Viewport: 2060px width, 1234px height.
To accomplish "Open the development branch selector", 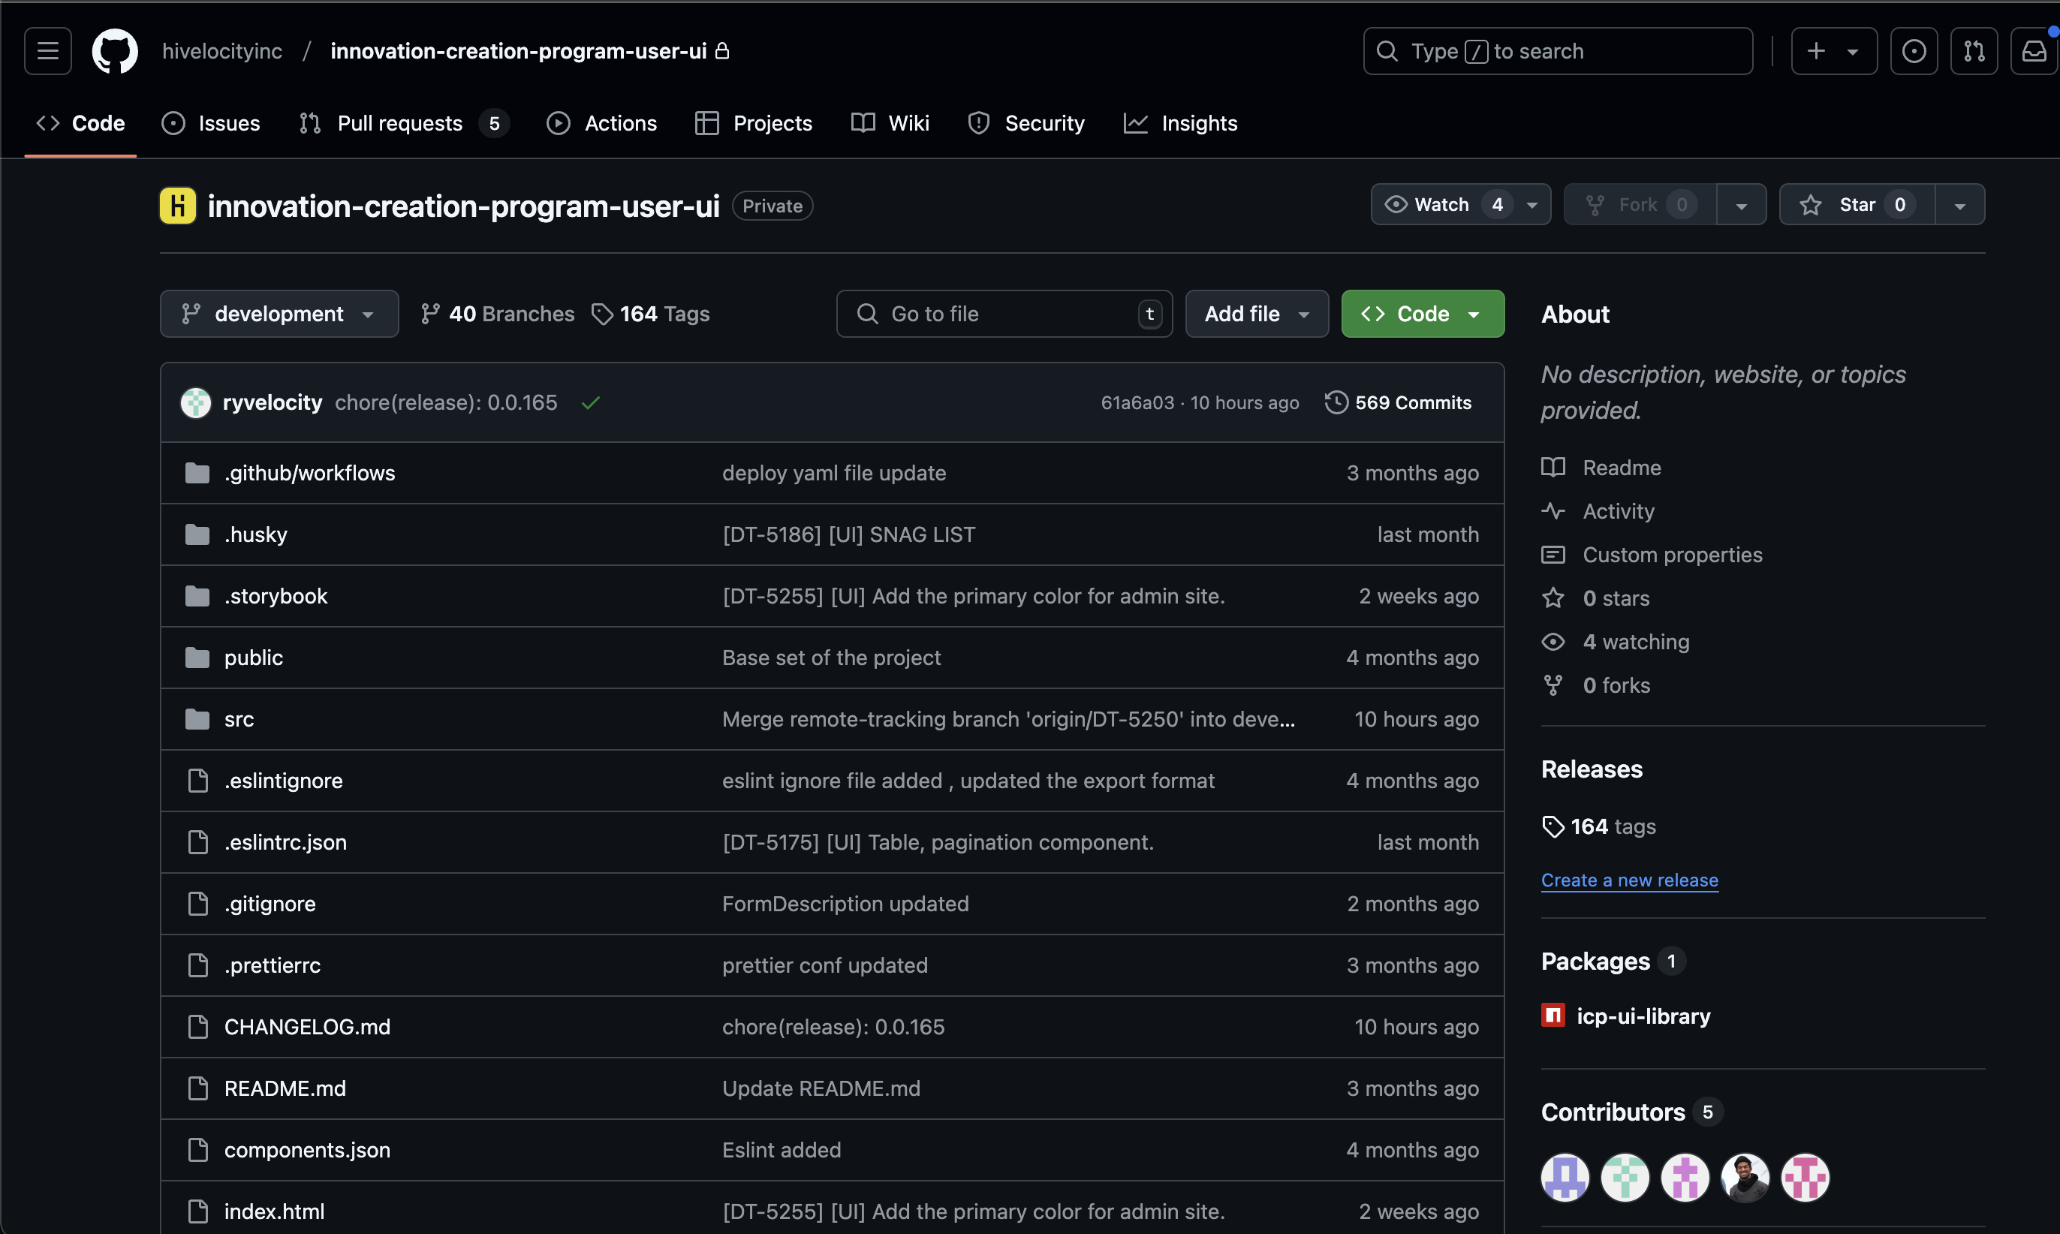I will coord(279,314).
